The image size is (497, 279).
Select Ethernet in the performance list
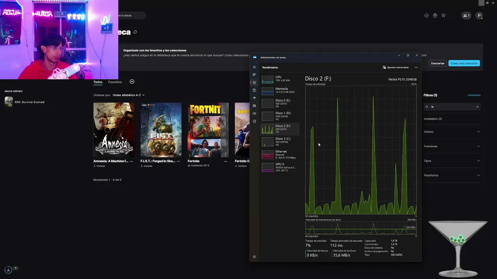tap(280, 154)
